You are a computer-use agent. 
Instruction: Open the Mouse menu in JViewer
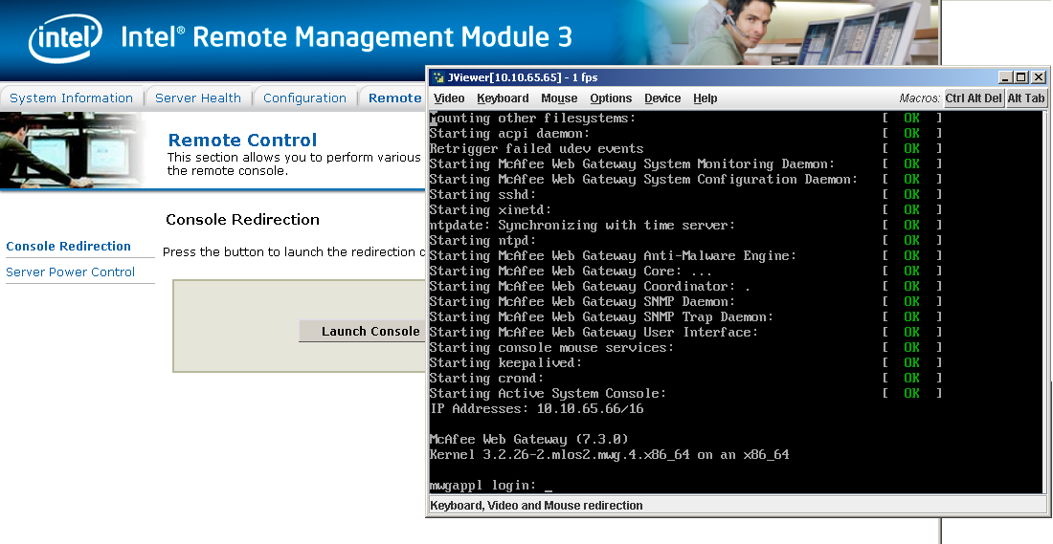(x=559, y=98)
